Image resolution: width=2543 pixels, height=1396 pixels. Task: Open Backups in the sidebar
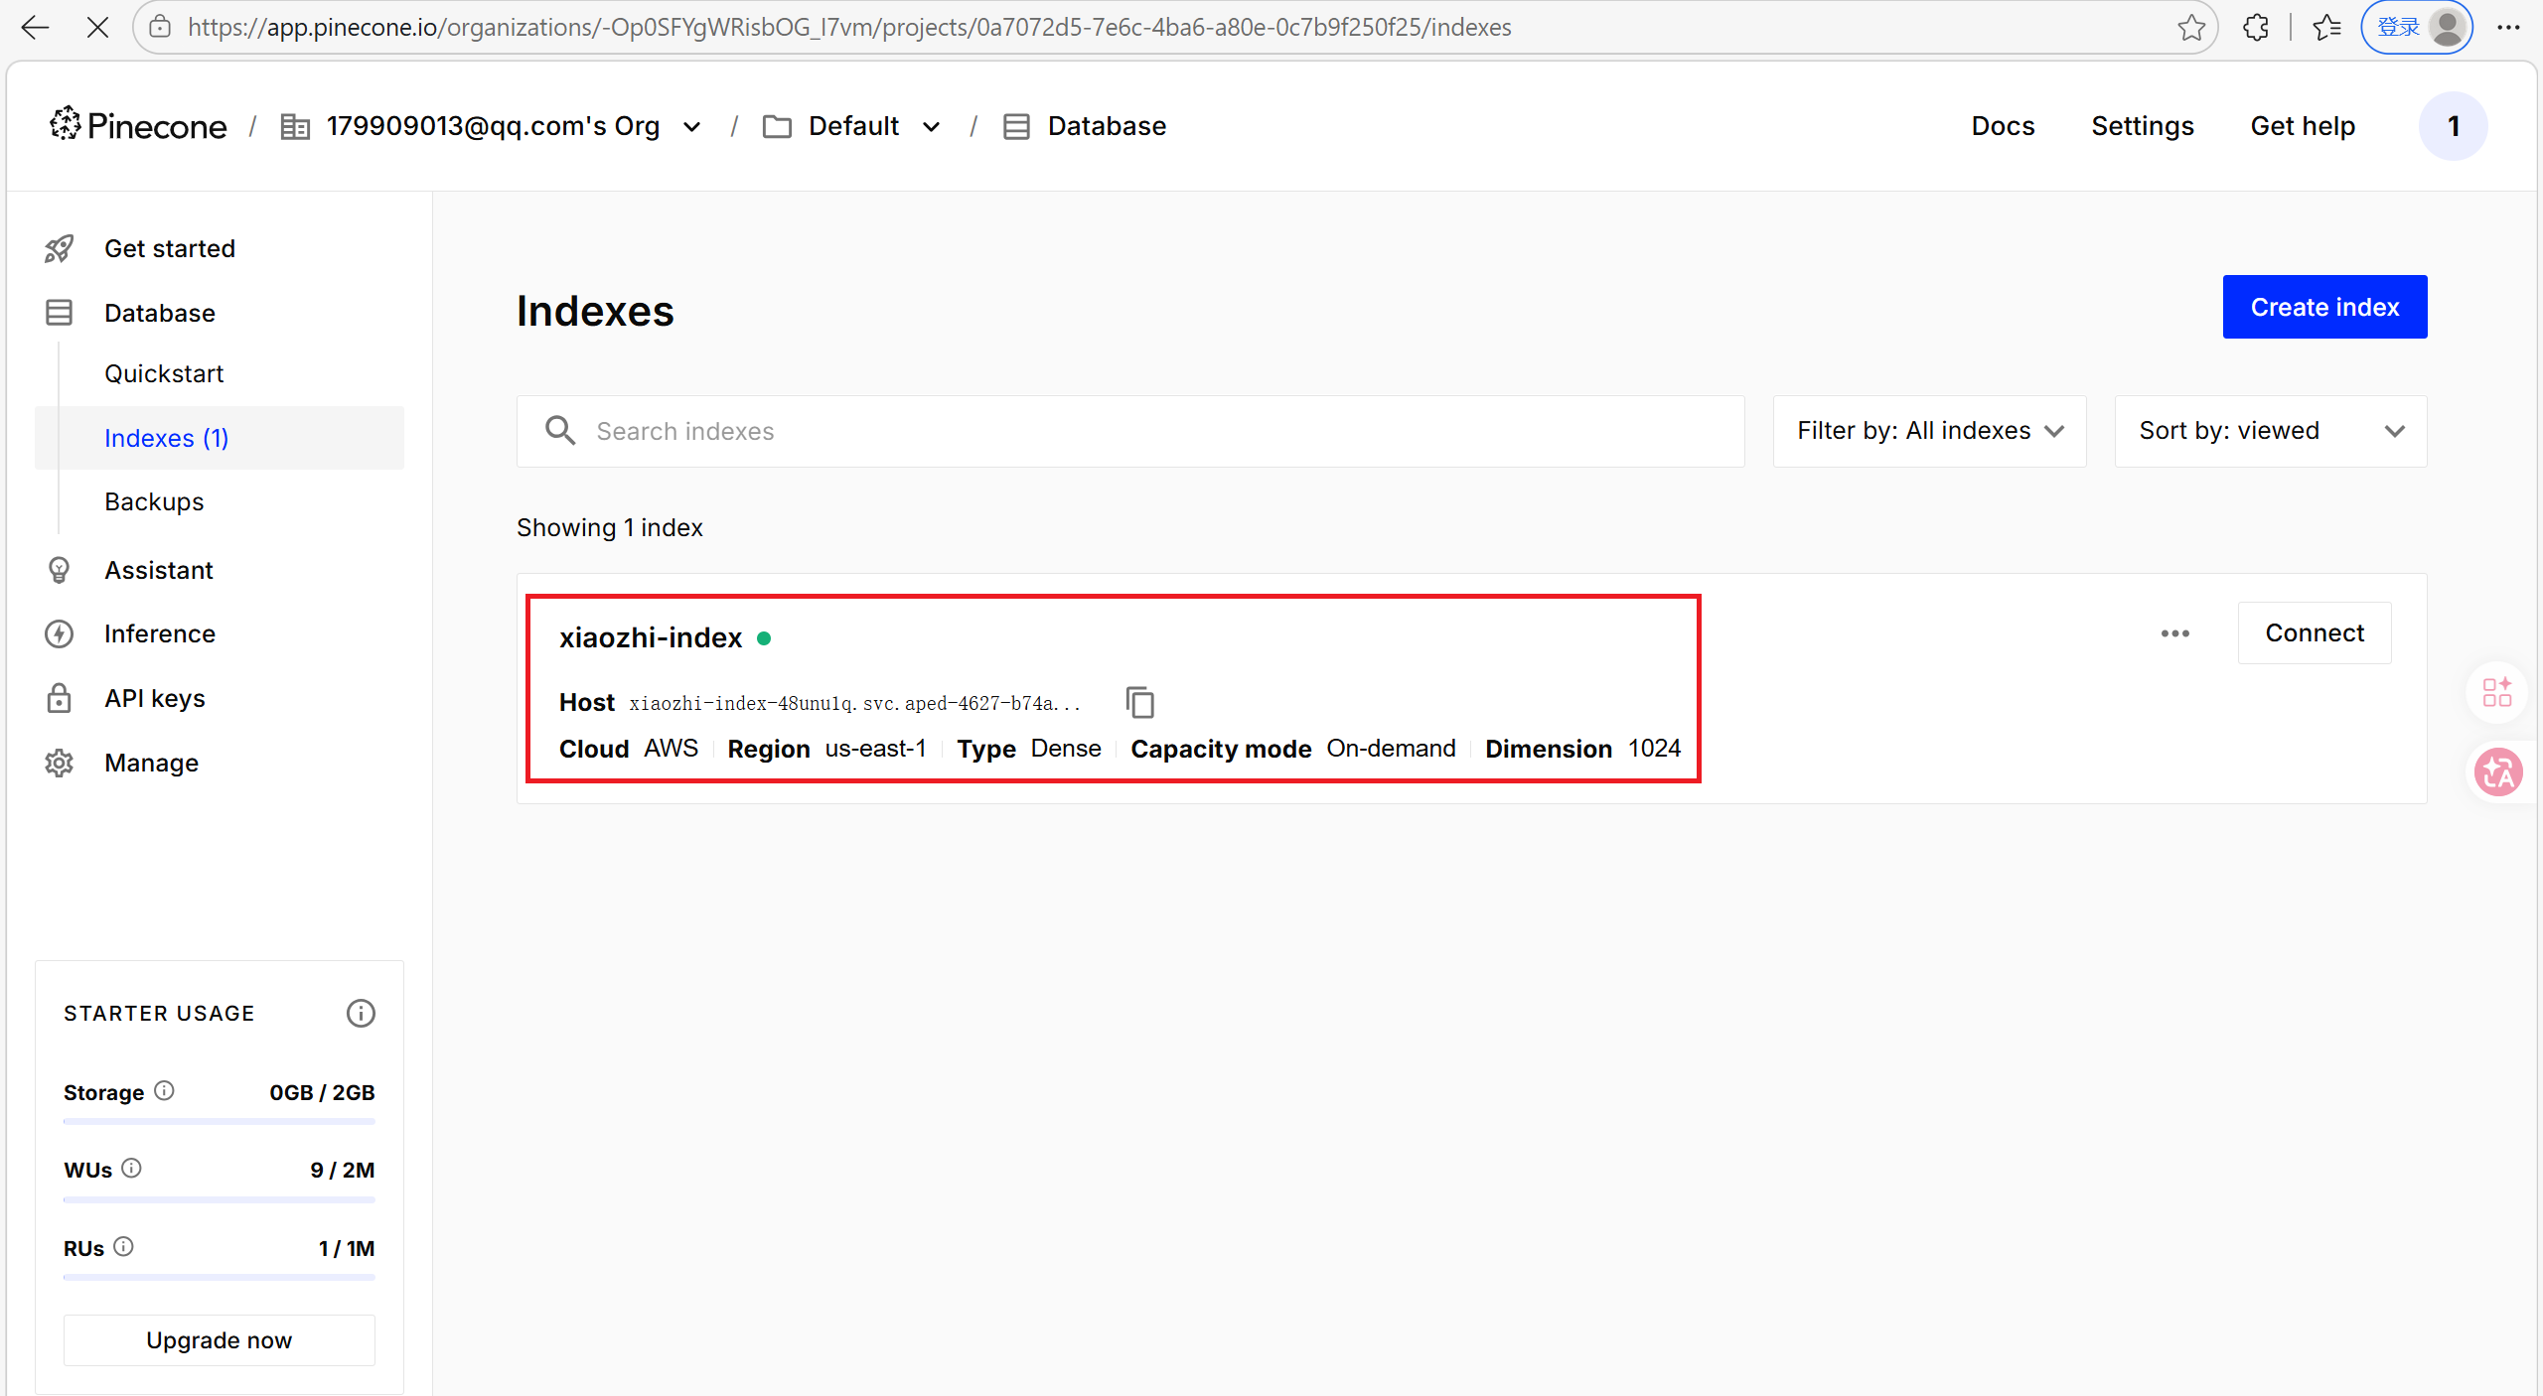(x=154, y=501)
